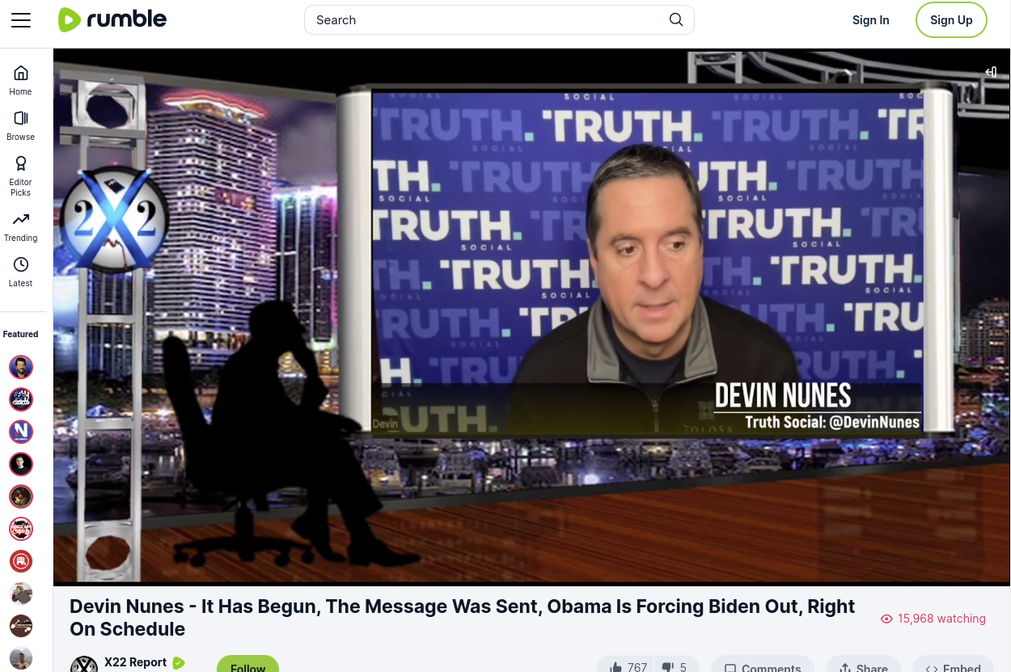Click the green verified badge beside X22 Report

(179, 663)
